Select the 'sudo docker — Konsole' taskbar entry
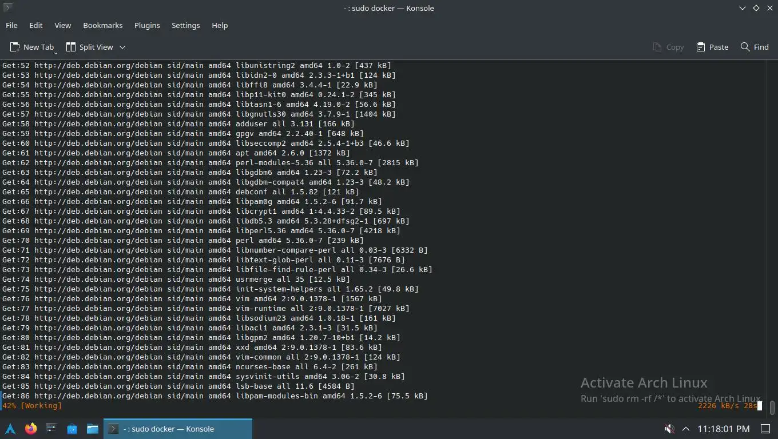The image size is (778, 439). 178,429
